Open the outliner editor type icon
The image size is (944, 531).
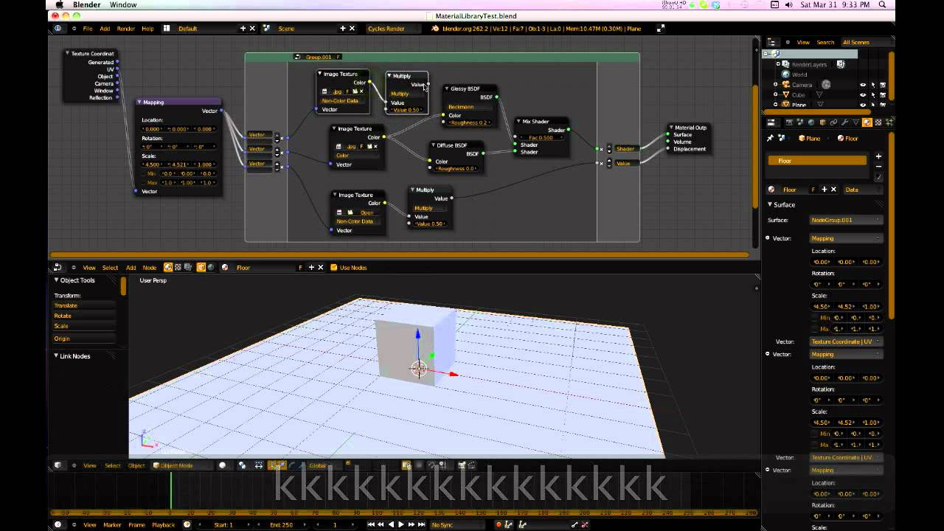(772, 42)
